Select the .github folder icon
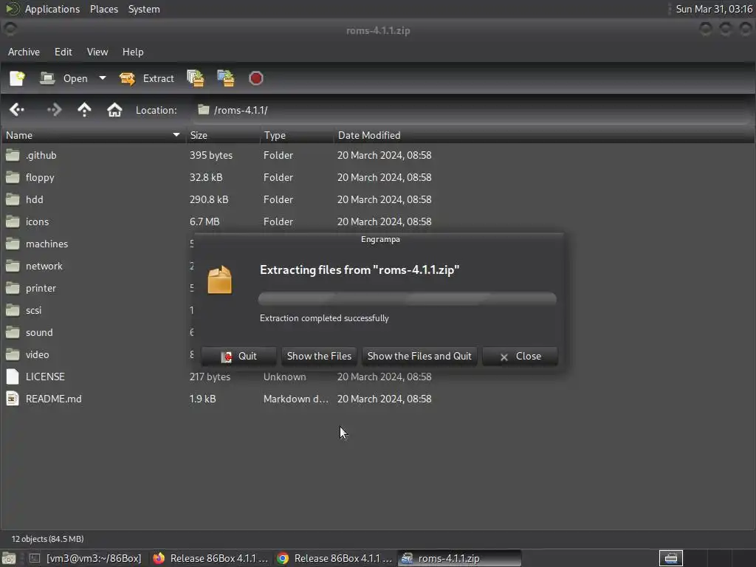This screenshot has width=756, height=567. pos(13,155)
